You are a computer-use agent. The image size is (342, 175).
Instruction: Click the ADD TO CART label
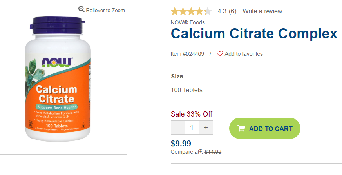tap(271, 129)
